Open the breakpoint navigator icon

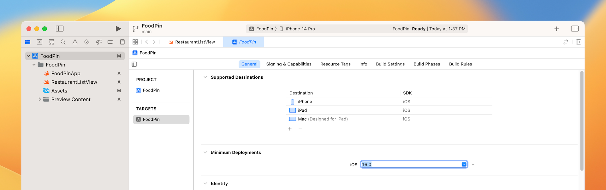click(x=110, y=42)
